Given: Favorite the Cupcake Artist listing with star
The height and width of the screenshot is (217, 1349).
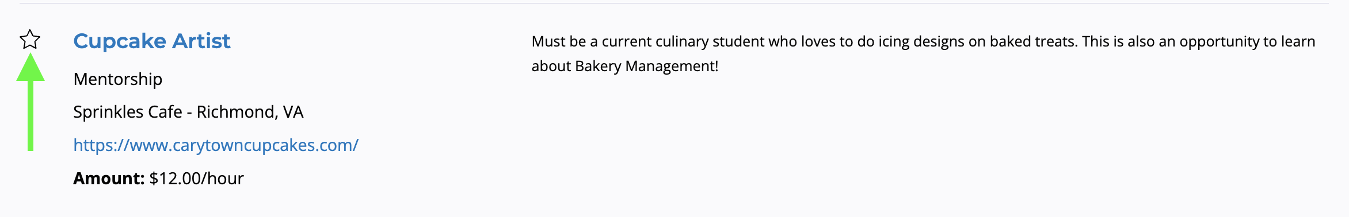Looking at the screenshot, I should (x=30, y=40).
